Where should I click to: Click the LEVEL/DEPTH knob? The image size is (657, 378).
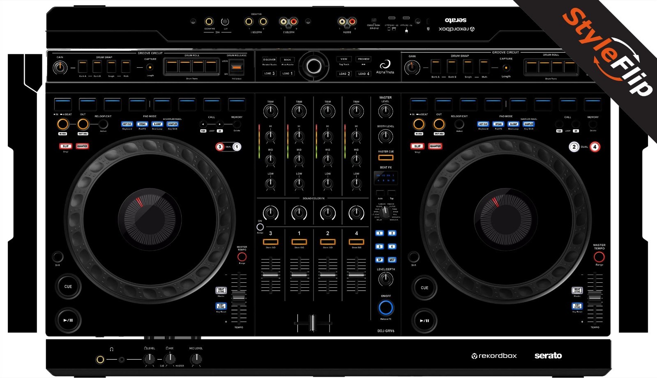385,279
